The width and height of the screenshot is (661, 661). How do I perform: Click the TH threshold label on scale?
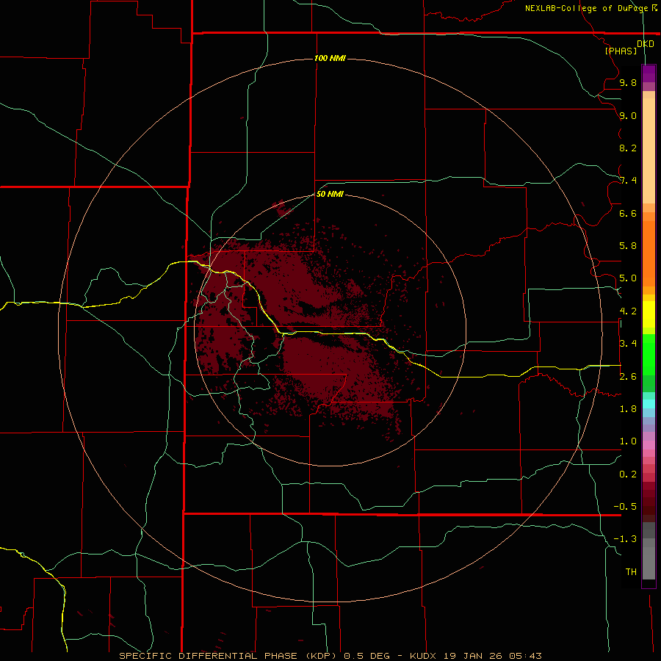click(x=631, y=572)
